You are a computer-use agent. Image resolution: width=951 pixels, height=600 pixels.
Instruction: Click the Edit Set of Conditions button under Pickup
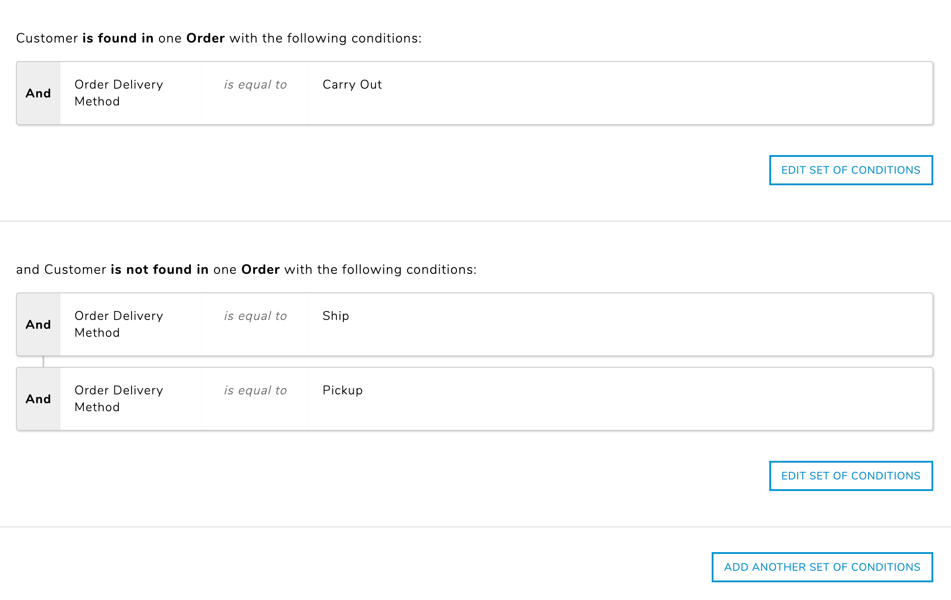click(x=851, y=476)
